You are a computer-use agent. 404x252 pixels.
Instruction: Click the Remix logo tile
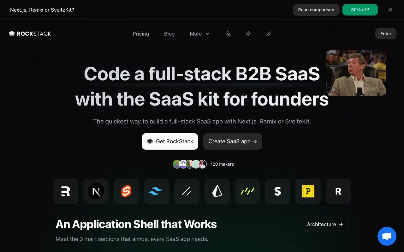66,191
